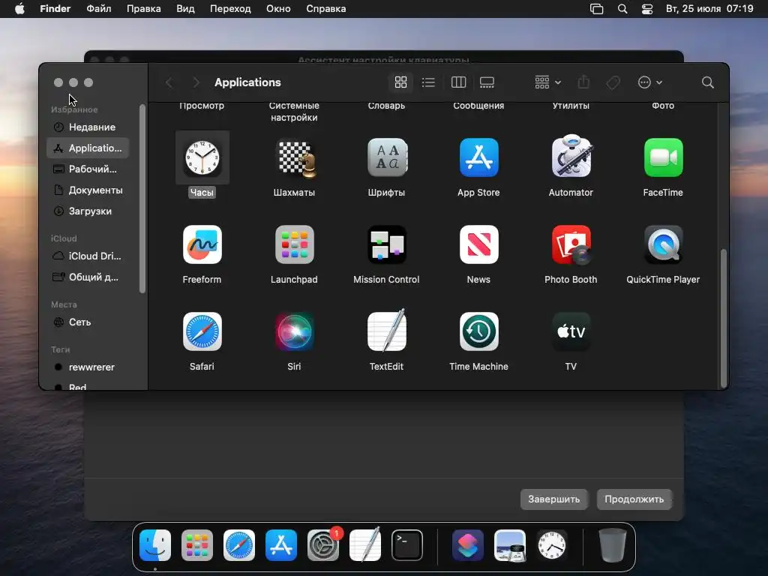Select Документы in sidebar
Image resolution: width=768 pixels, height=576 pixels.
[88, 190]
